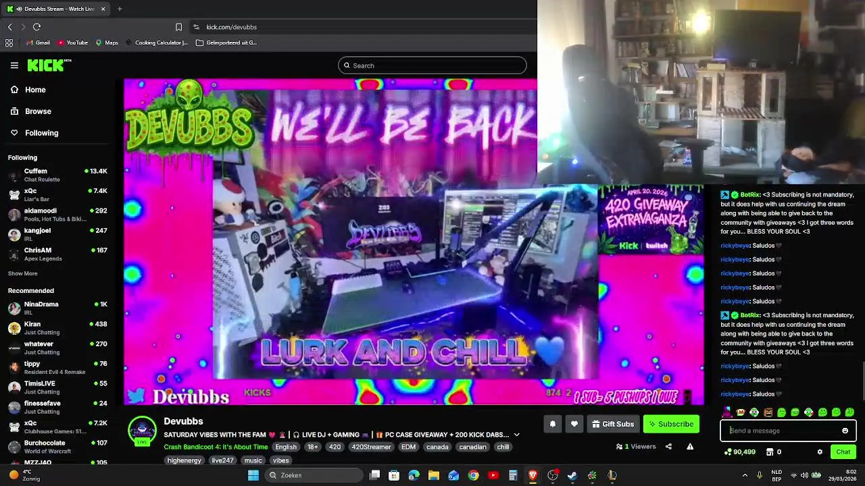
Task: Click the share icon next to Viewers
Action: coord(668,446)
